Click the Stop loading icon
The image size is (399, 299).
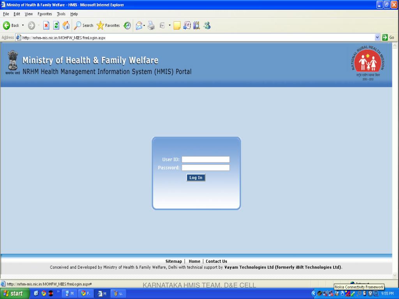[x=46, y=25]
